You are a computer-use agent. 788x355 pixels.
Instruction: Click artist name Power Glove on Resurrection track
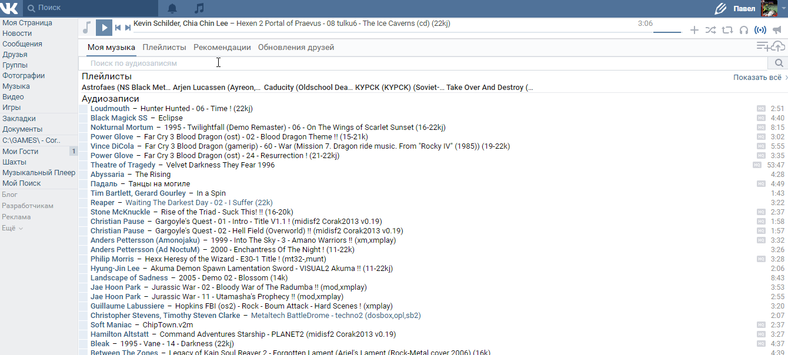coord(112,156)
